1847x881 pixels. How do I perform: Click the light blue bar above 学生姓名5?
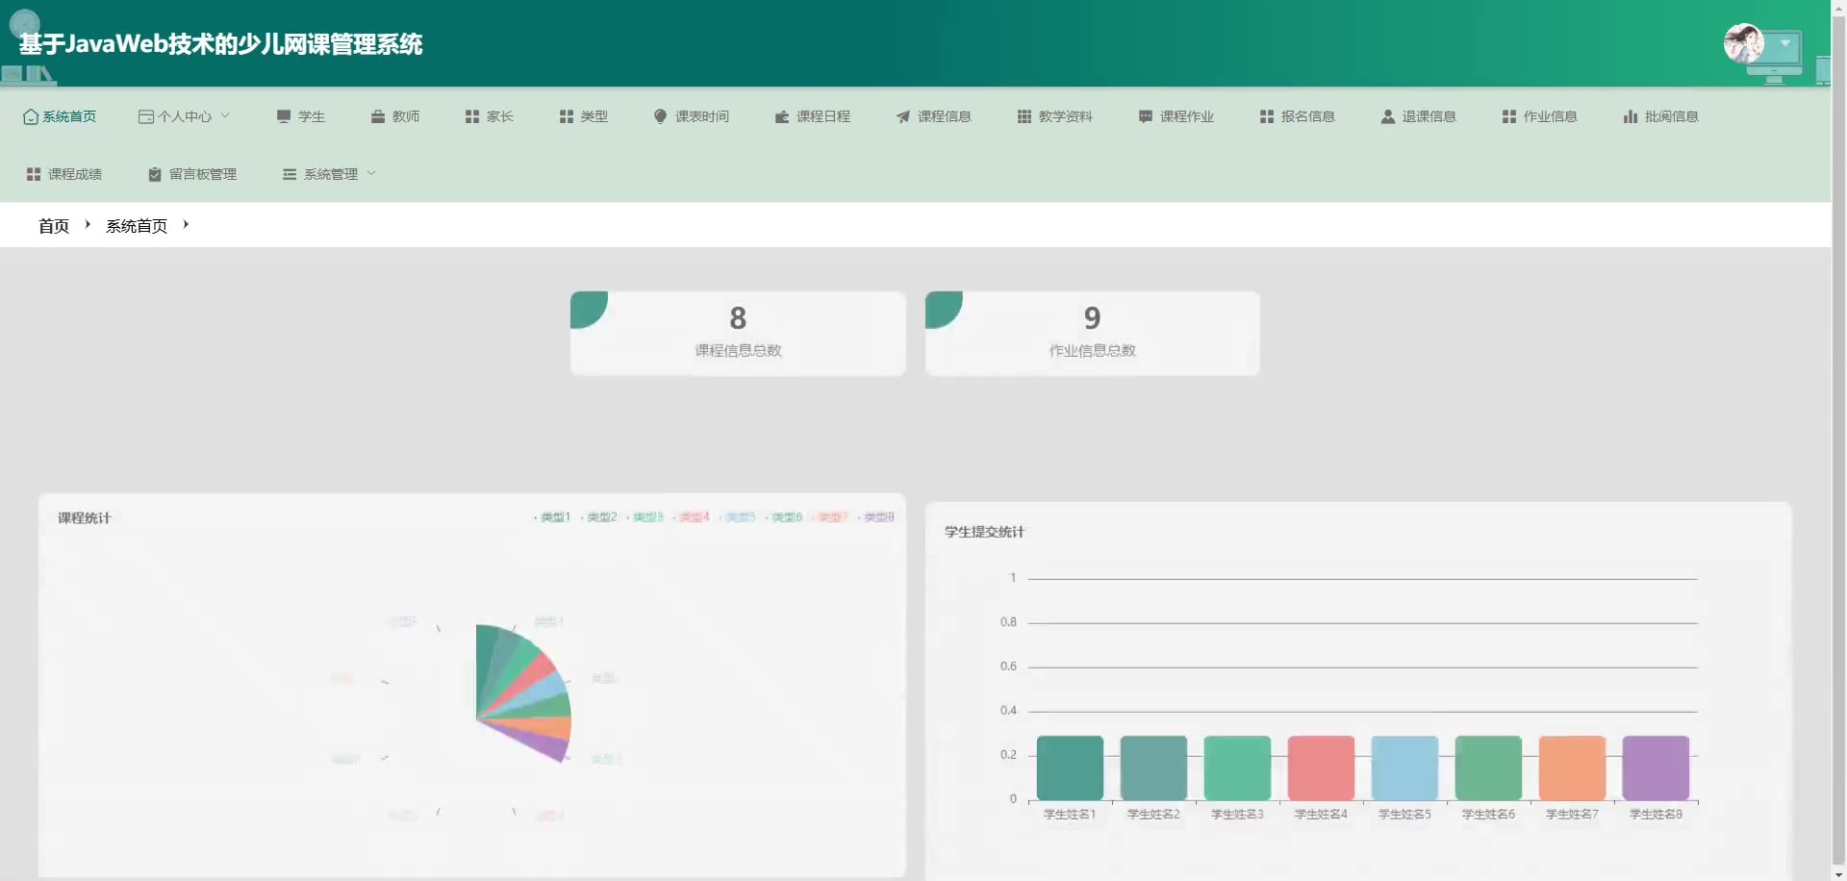[1404, 768]
